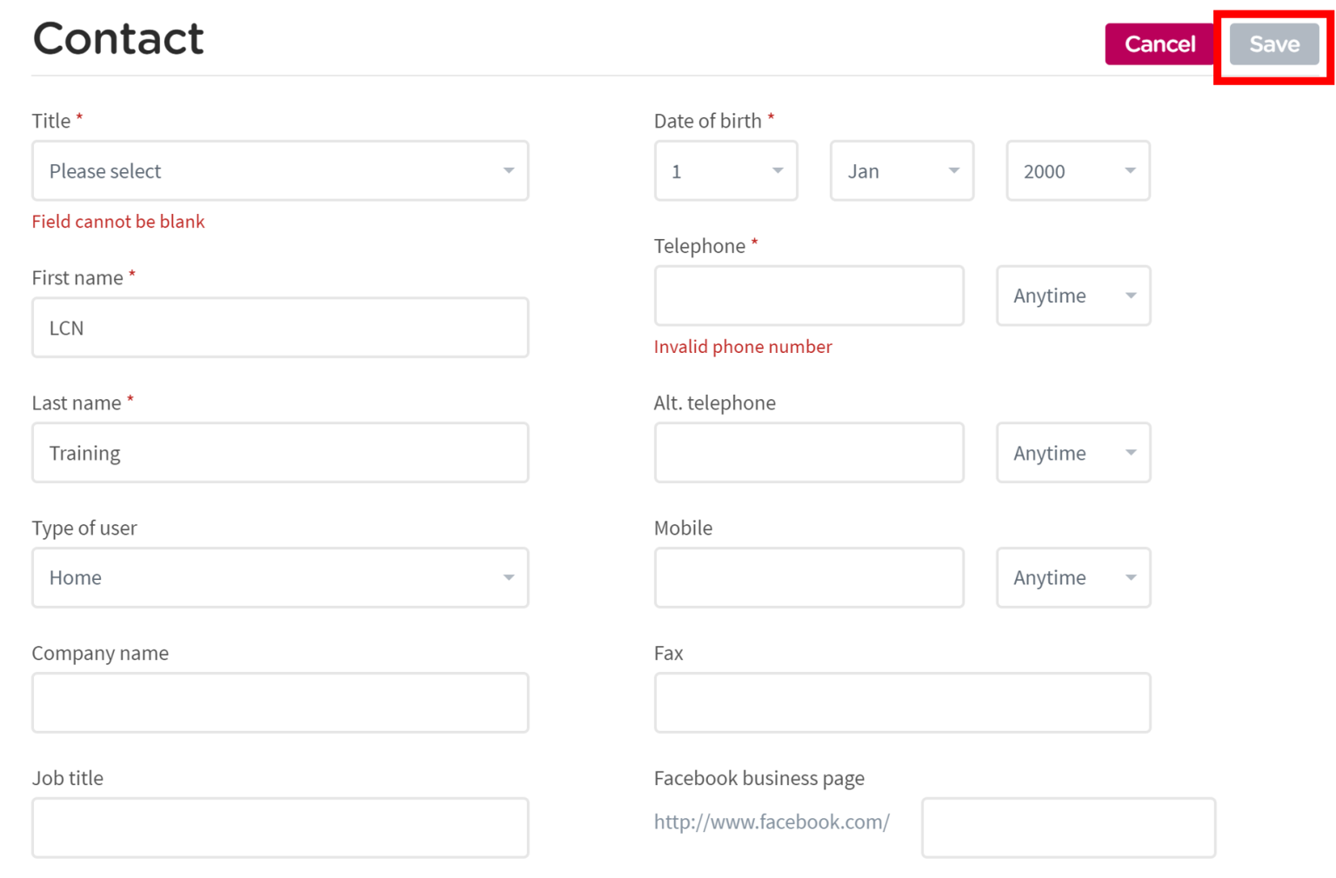Click the Job title input field

280,827
